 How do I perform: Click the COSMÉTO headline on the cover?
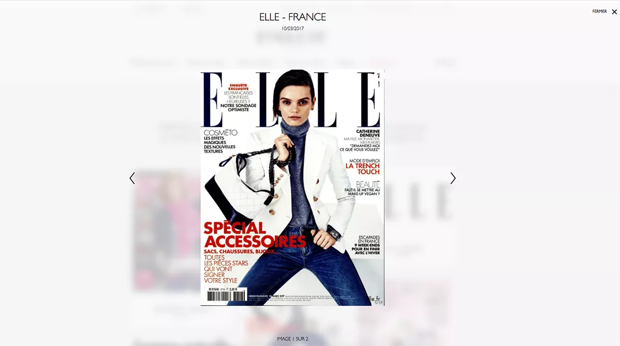[220, 133]
